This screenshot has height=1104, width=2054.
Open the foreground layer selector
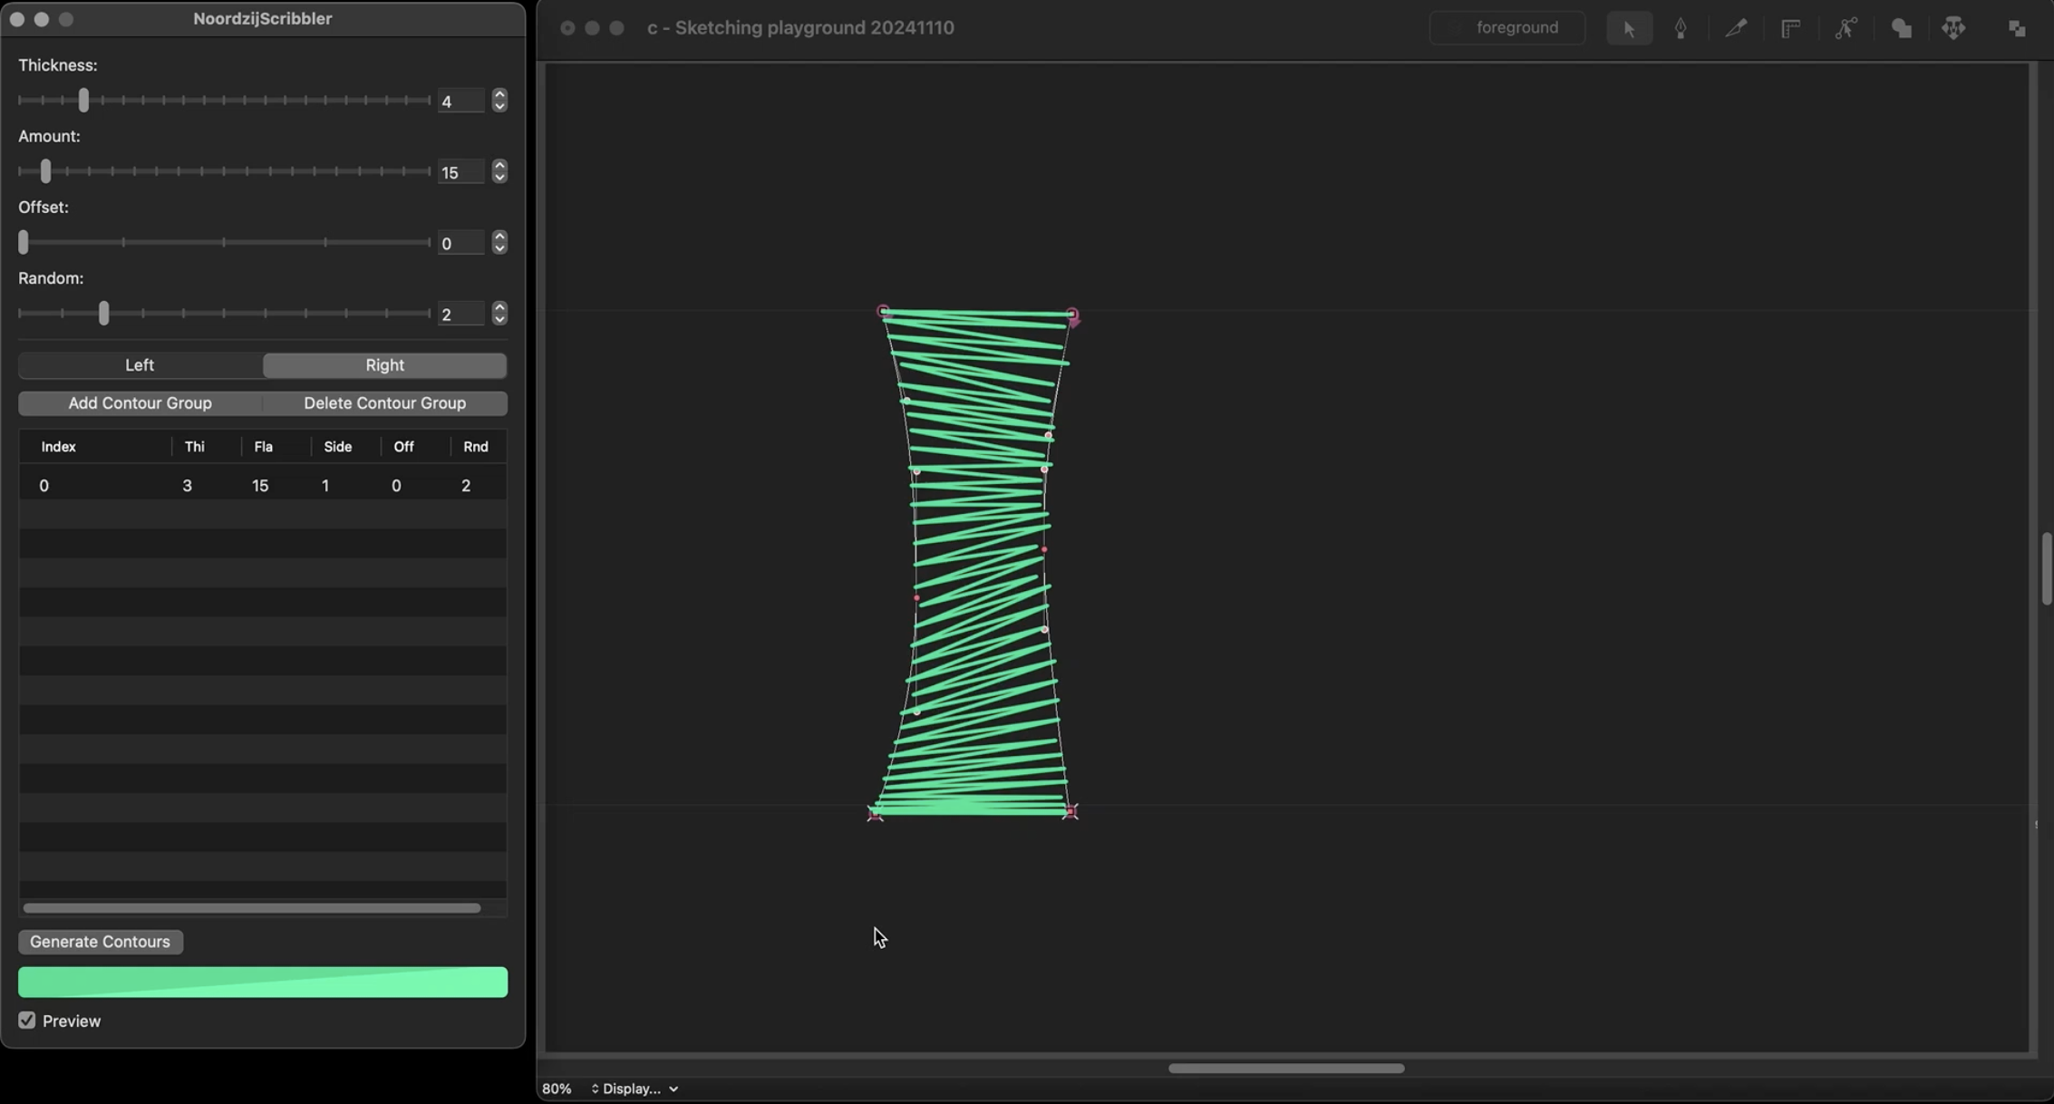pos(1507,28)
